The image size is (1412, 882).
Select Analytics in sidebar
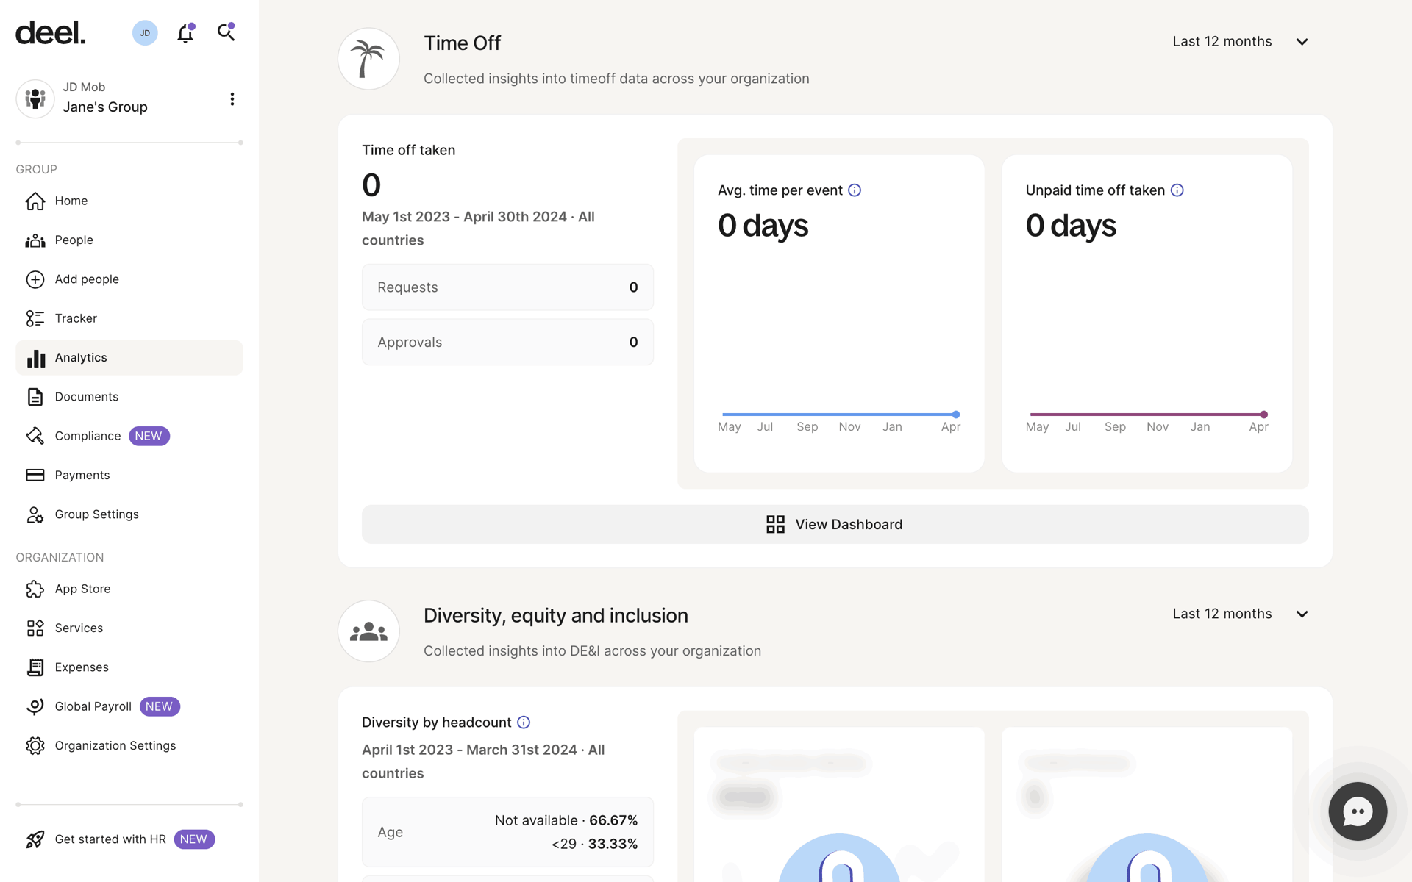(x=129, y=358)
